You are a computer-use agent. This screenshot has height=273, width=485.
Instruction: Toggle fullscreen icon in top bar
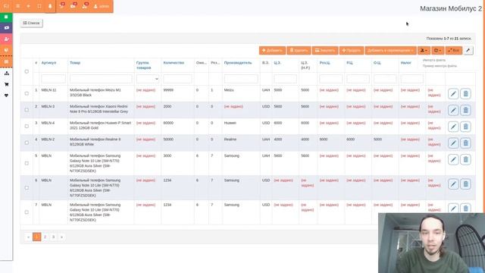[x=39, y=6]
